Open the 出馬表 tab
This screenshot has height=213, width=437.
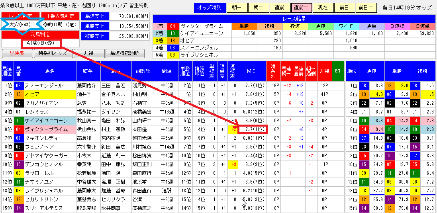click(x=18, y=53)
